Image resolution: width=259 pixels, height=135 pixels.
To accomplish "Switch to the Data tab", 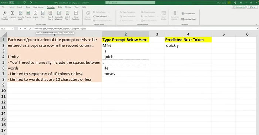I will click(x=60, y=7).
